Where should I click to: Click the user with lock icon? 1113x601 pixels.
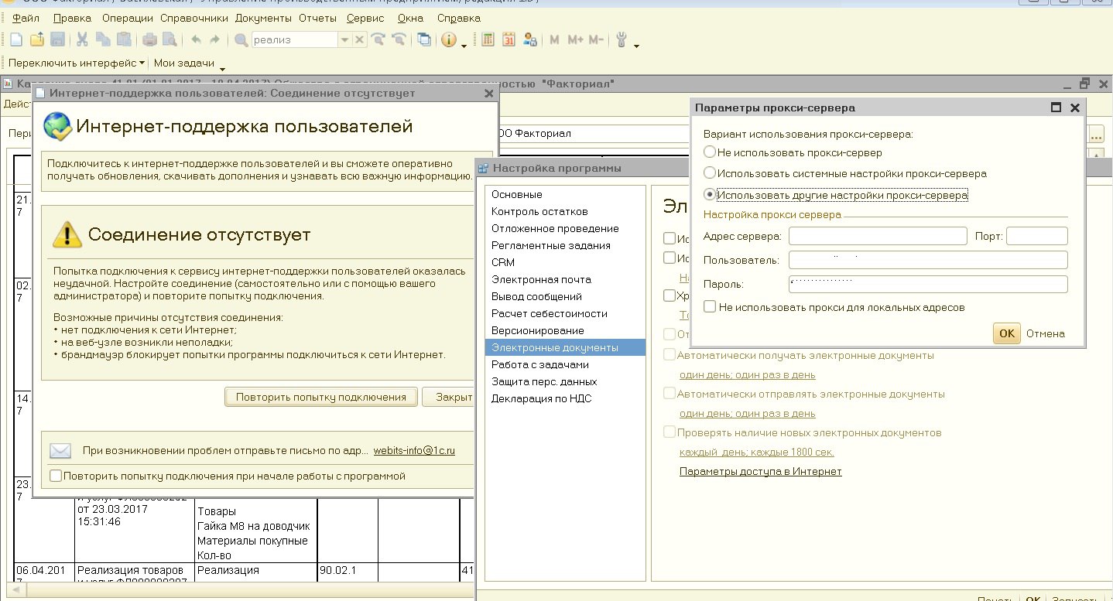530,40
